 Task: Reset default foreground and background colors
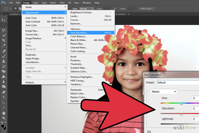pyautogui.click(x=2, y=122)
